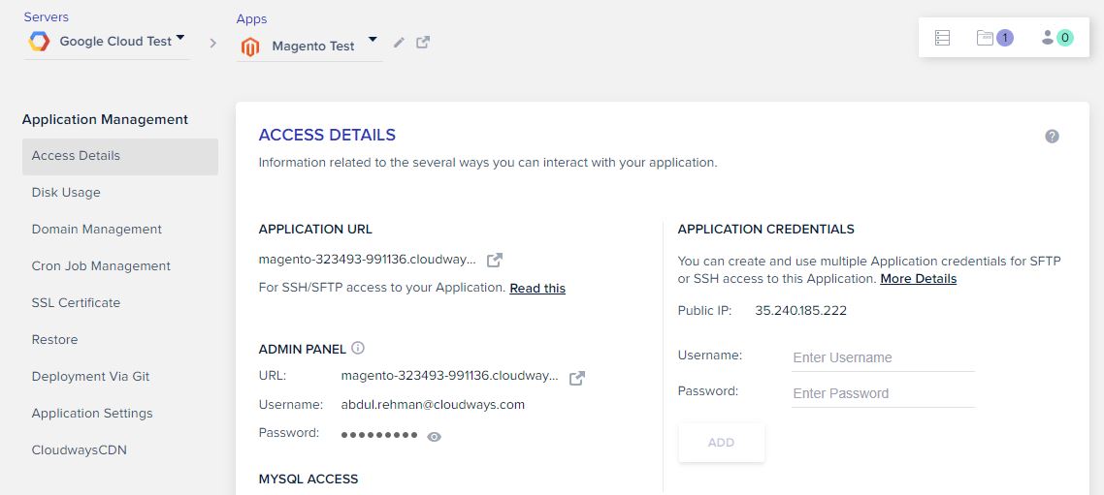Click the More Details link
1104x495 pixels.
(918, 279)
